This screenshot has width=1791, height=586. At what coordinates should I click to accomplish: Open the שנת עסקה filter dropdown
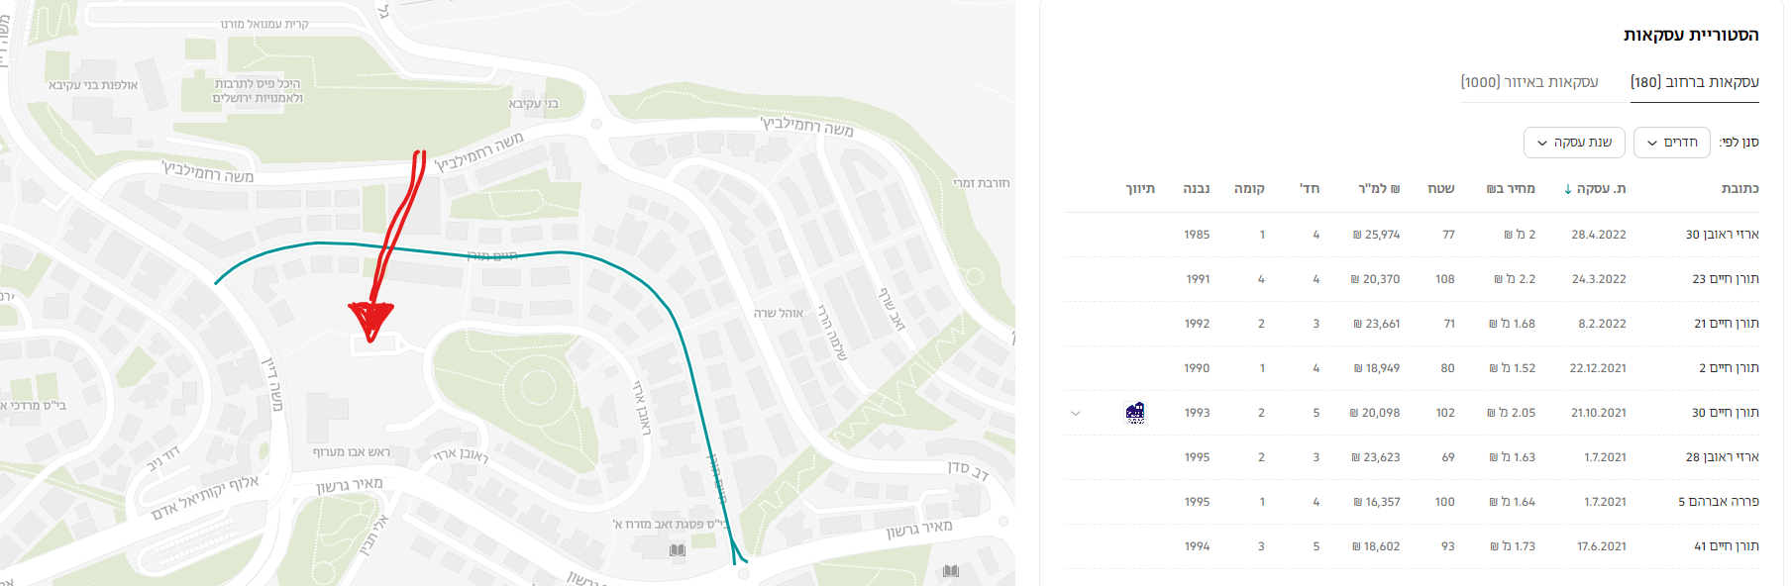click(x=1573, y=143)
